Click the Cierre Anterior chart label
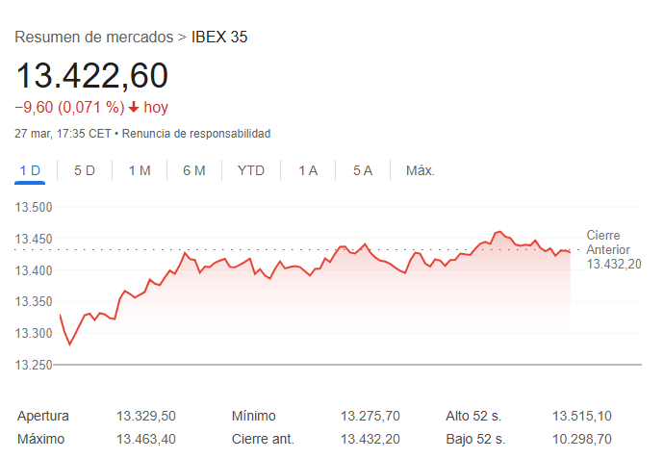The height and width of the screenshot is (459, 664). tap(604, 242)
